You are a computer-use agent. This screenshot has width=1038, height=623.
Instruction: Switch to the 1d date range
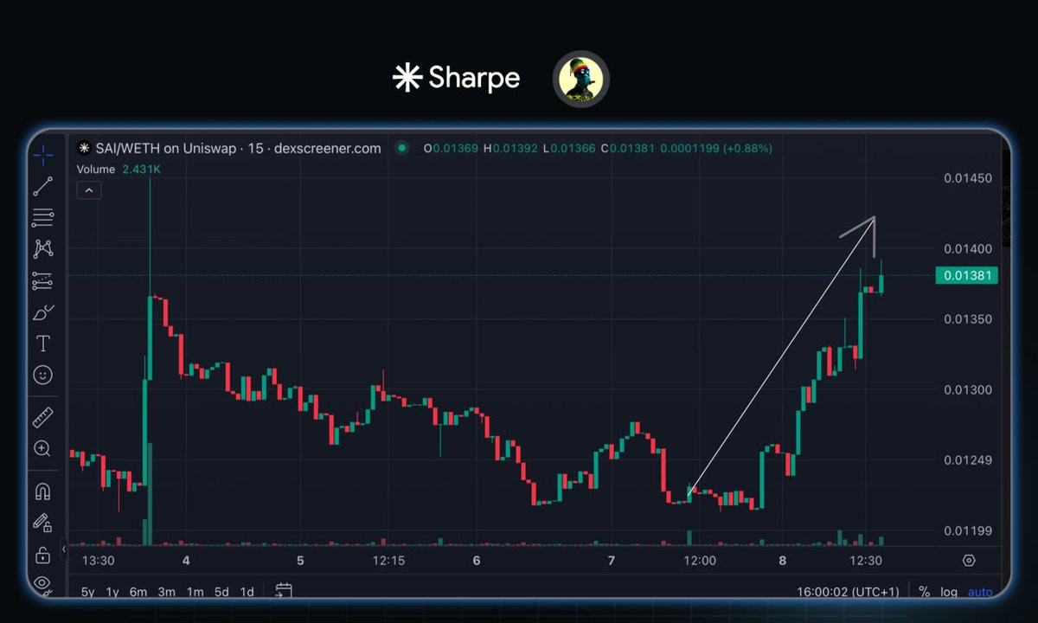(247, 592)
